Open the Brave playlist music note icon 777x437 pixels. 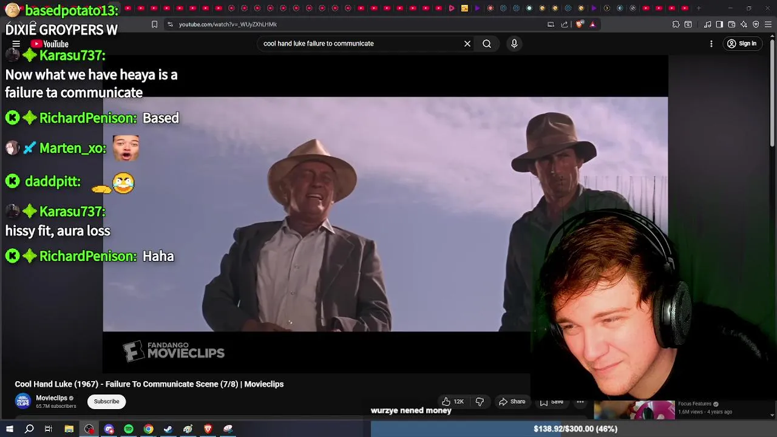click(x=707, y=24)
